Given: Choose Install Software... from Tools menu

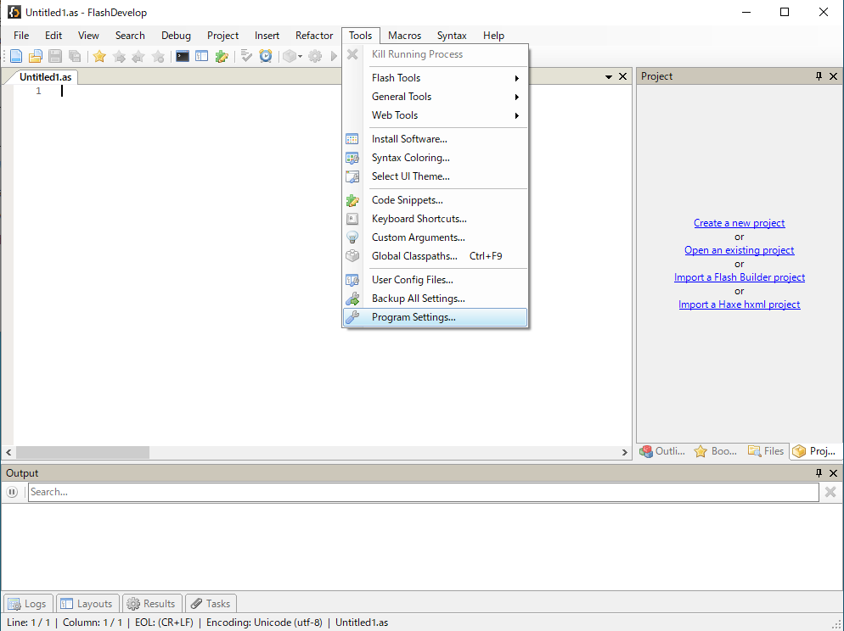Looking at the screenshot, I should 435,139.
